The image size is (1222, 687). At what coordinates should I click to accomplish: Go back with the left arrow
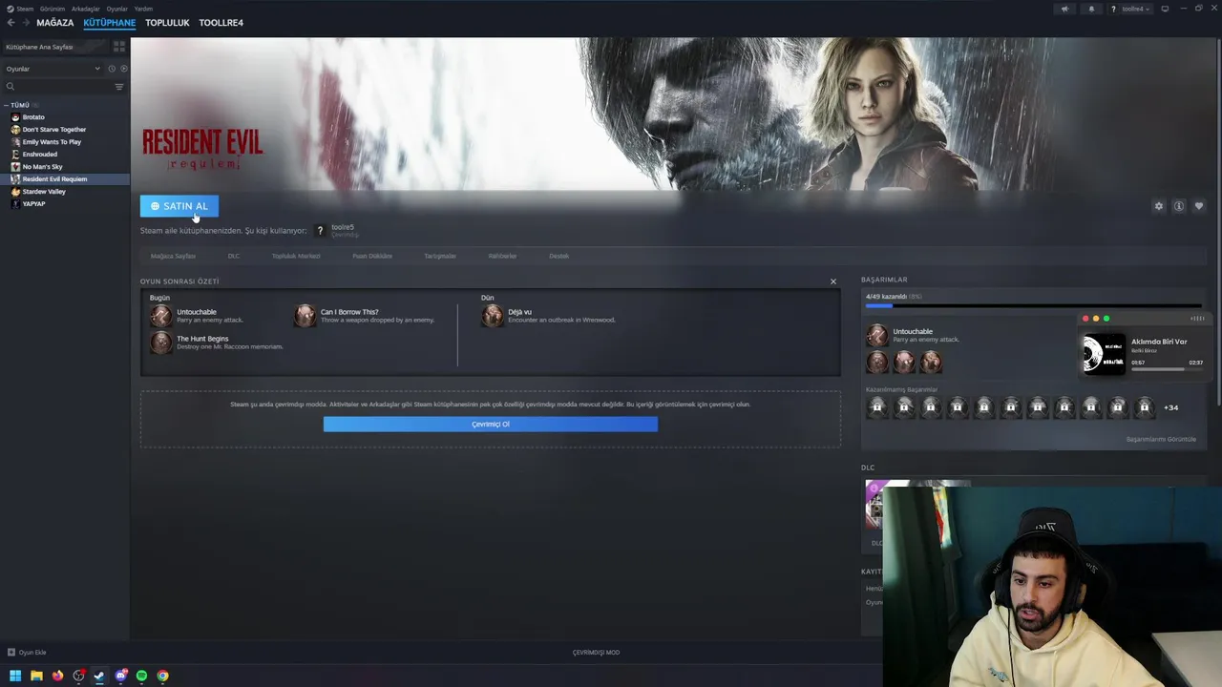click(11, 23)
